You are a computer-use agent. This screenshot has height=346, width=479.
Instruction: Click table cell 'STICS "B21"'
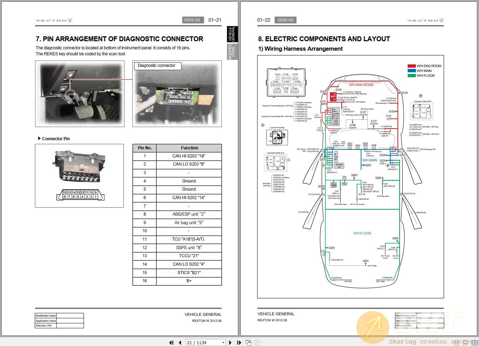[189, 273]
